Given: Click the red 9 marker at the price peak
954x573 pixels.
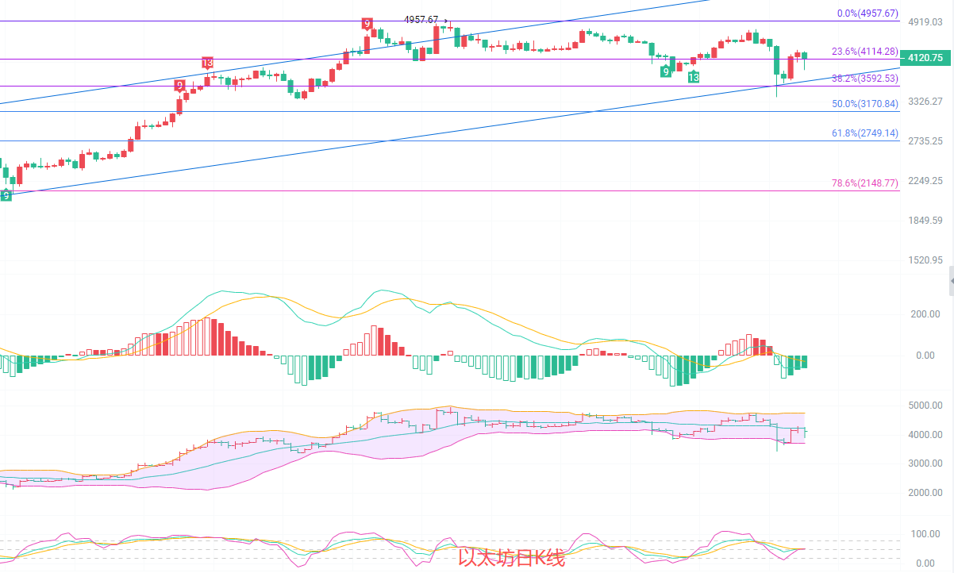Looking at the screenshot, I should (x=367, y=25).
